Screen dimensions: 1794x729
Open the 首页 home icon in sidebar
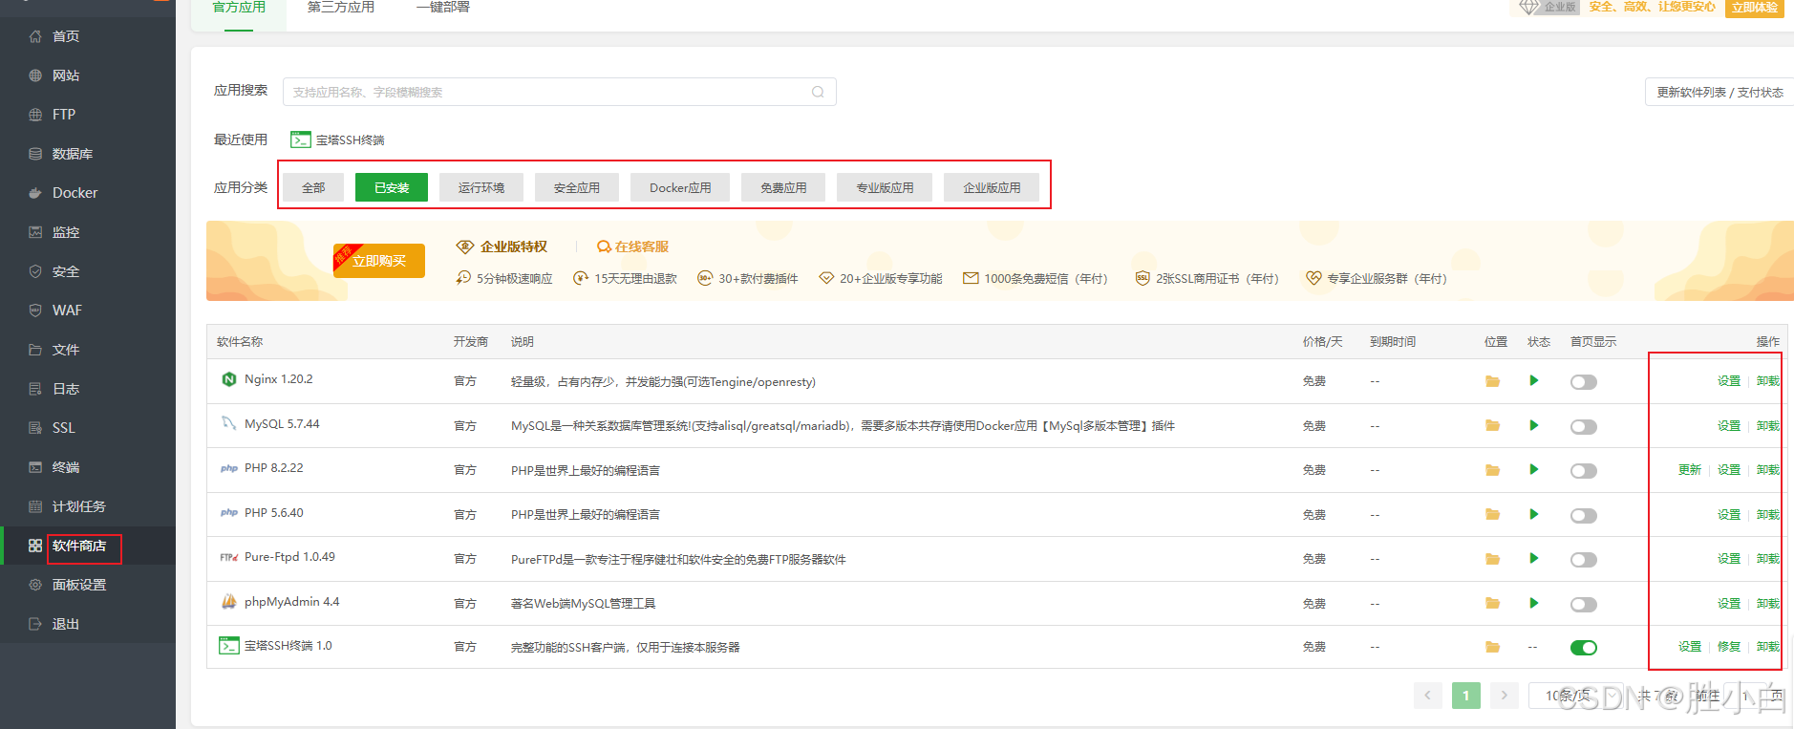point(35,36)
